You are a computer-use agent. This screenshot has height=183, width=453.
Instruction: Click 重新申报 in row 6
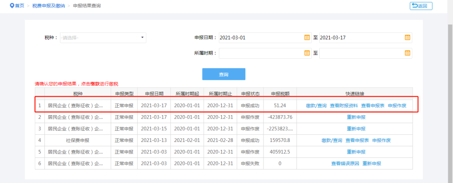click(372, 164)
